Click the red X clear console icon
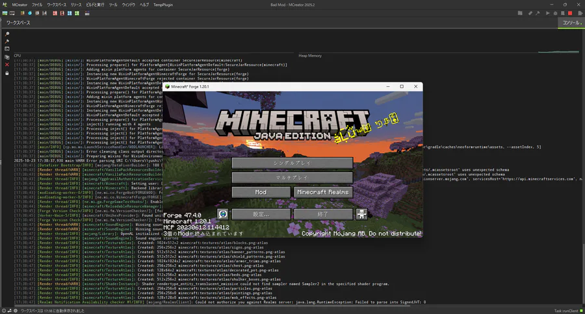 [x=6, y=65]
